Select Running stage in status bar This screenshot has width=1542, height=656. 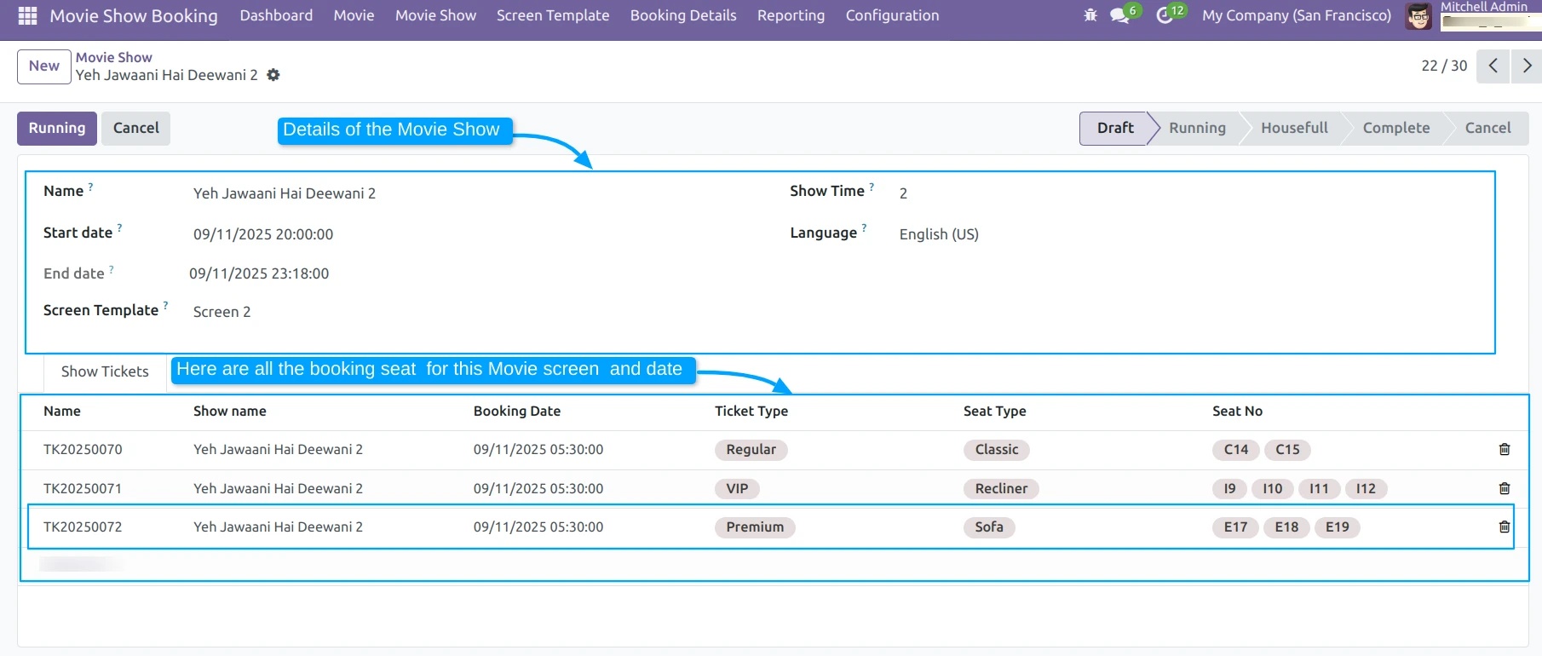(1197, 128)
